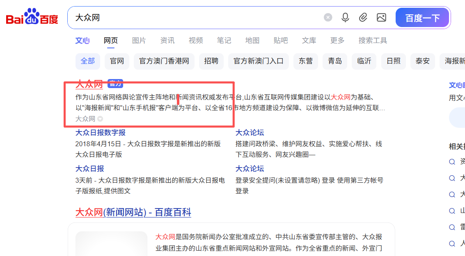The height and width of the screenshot is (256, 465).
Task: Open the 大众网 official result title
Action: click(89, 84)
